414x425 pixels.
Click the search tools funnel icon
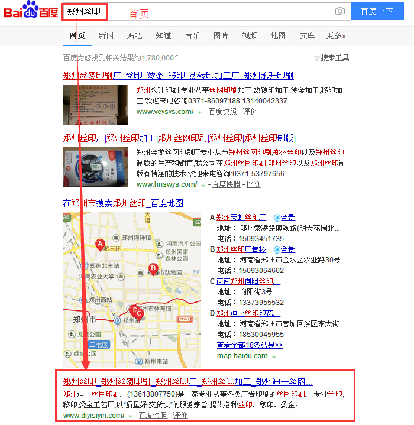(316, 59)
